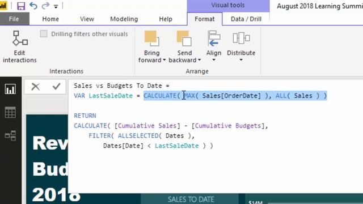Click the SALES TO DATE chart title
Viewport: 363px width, 204px height.
(x=191, y=199)
